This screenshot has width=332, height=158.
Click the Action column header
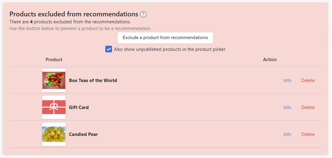point(270,60)
